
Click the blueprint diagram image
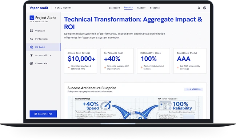135,108
